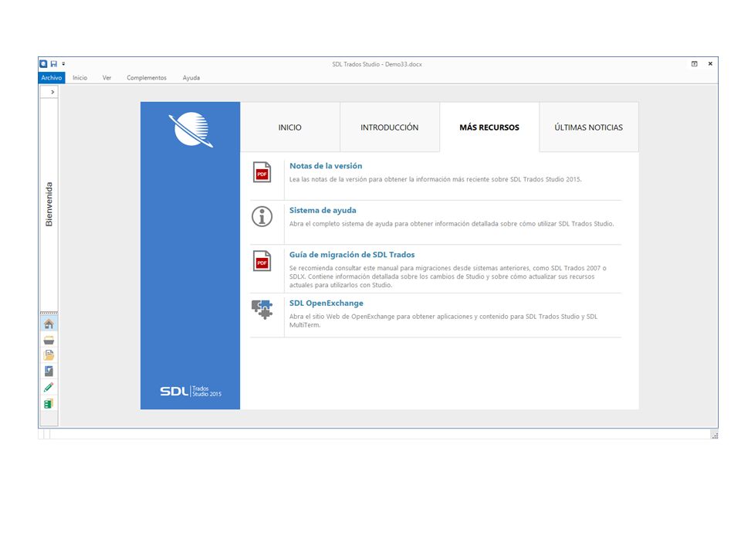Open the Notas de la versión link
This screenshot has height=556, width=741.
click(326, 166)
